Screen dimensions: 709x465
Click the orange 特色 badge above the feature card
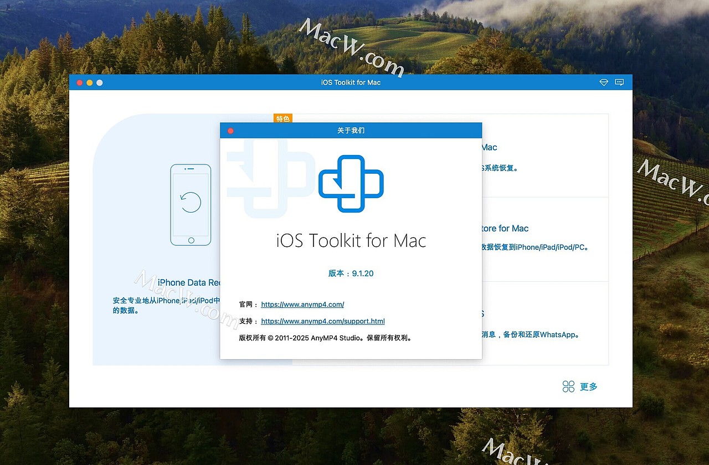tap(283, 118)
